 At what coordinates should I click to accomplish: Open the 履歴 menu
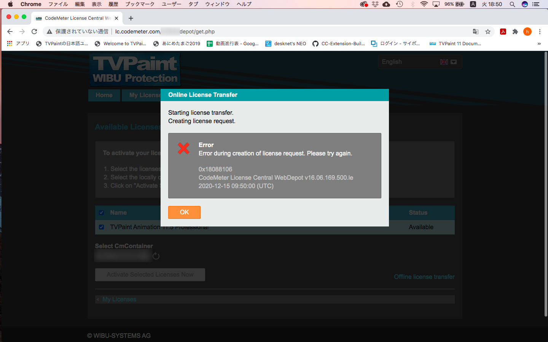(113, 4)
